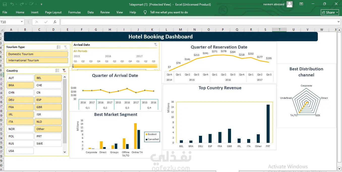342x172 pixels.
Task: Select column header T
Action: pyautogui.click(x=279, y=30)
